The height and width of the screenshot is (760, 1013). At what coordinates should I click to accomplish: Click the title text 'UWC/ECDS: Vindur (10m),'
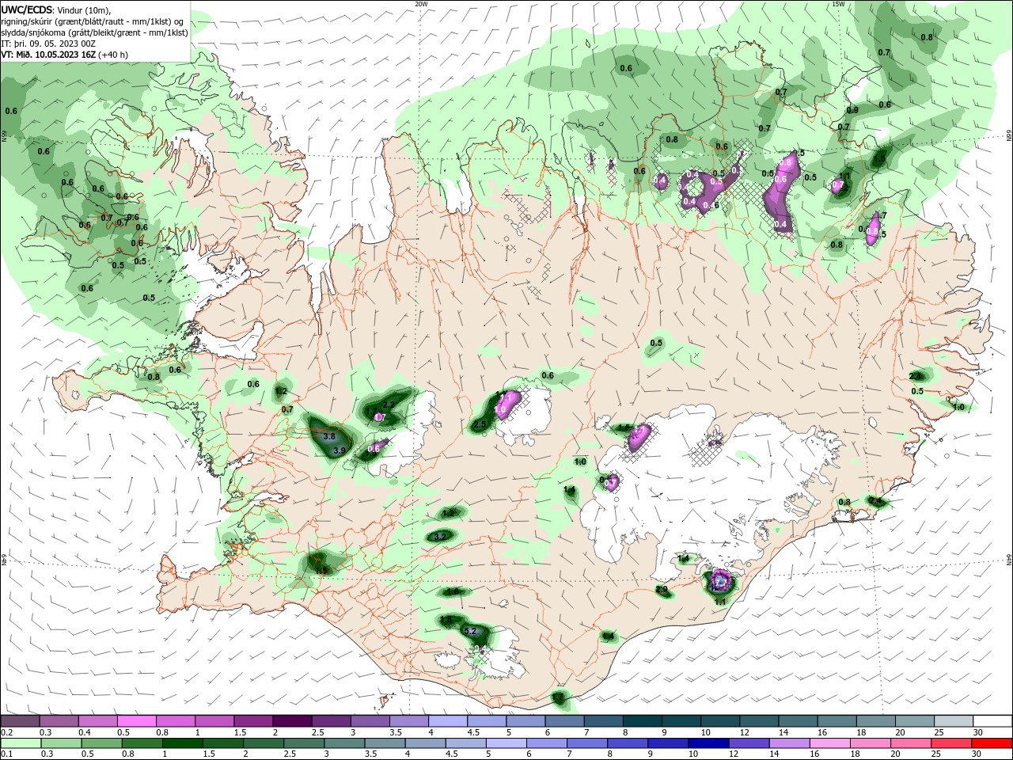coord(56,10)
